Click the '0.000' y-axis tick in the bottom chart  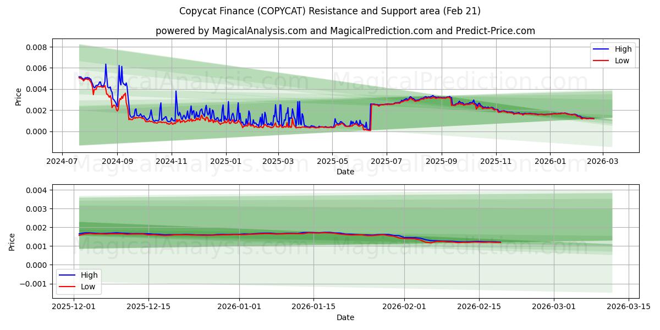pos(37,265)
